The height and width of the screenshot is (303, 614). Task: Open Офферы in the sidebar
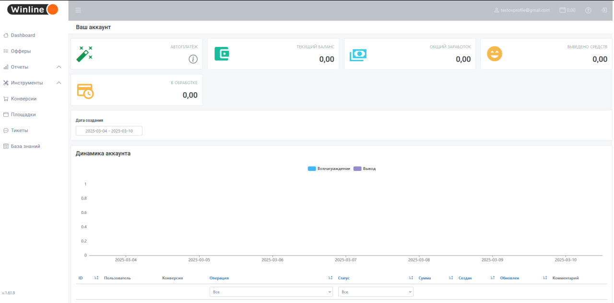[21, 51]
